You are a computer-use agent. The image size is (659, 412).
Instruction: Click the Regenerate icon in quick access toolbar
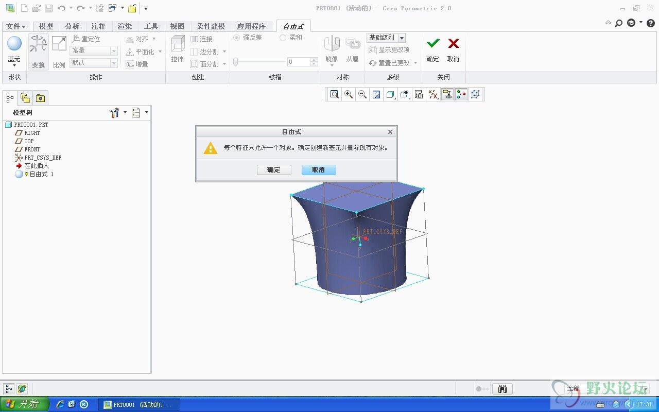pyautogui.click(x=100, y=8)
